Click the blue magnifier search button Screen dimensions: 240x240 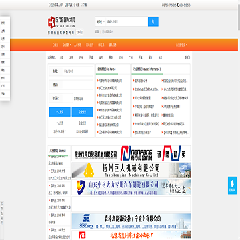(153, 21)
